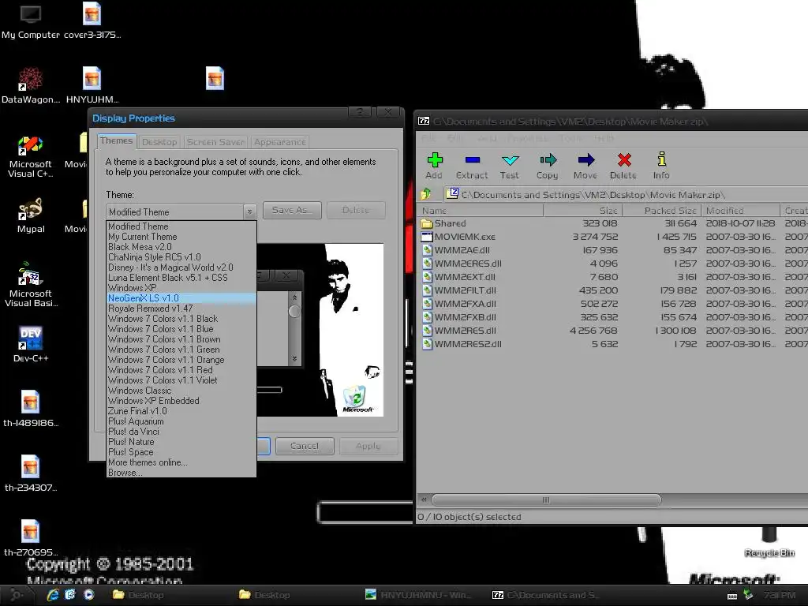This screenshot has width=808, height=606.
Task: Sort by Modified column
Action: [x=740, y=210]
